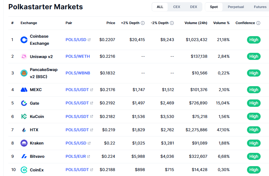
Task: Click the KuCoin exchange logo
Action: pyautogui.click(x=24, y=116)
